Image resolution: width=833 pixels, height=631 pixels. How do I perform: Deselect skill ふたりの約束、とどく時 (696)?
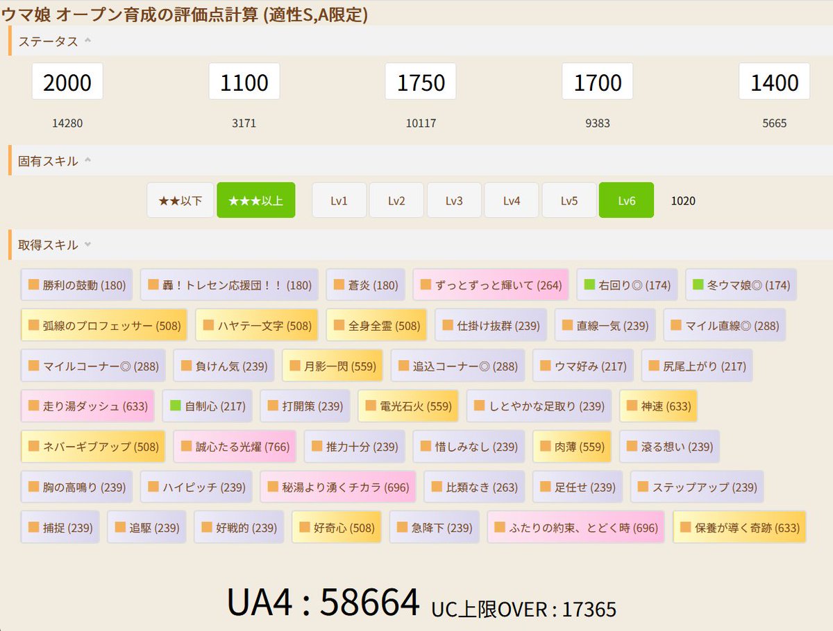[577, 526]
